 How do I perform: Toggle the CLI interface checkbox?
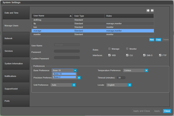(127, 55)
